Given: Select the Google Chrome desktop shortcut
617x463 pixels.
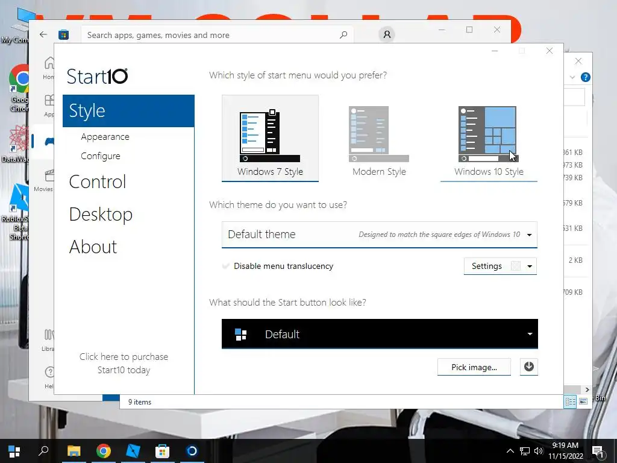Looking at the screenshot, I should [19, 88].
